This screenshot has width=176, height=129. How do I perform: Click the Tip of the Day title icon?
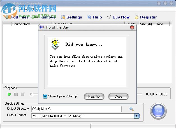[x=42, y=27]
